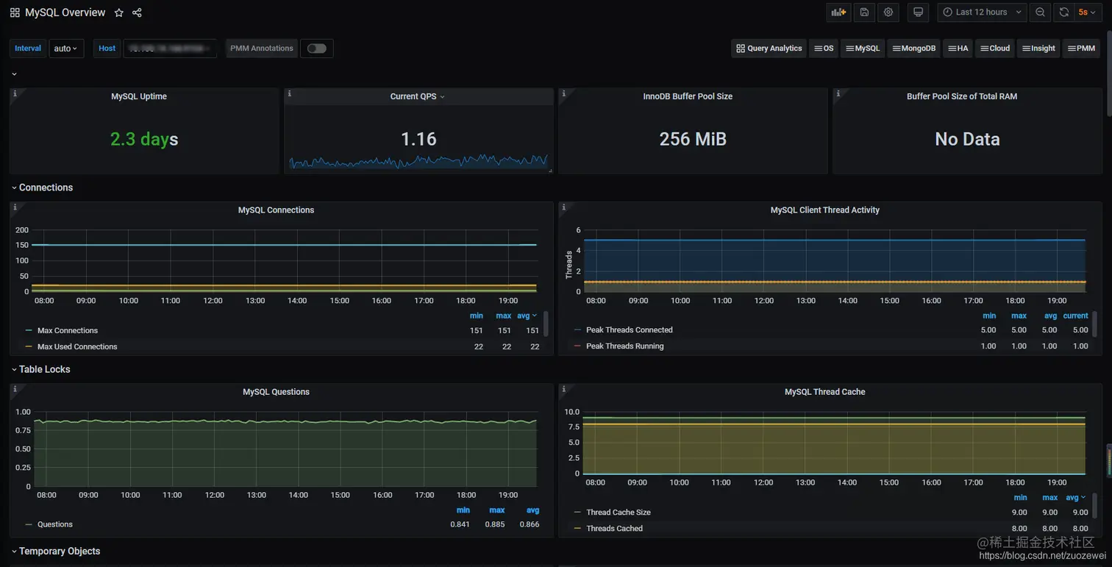The width and height of the screenshot is (1112, 567).
Task: Sort MySQL Connections legend by avg
Action: [x=527, y=315]
